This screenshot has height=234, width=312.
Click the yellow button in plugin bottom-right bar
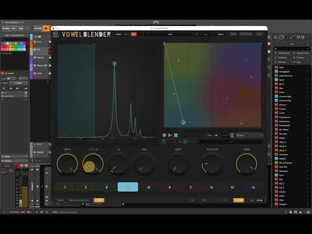click(239, 200)
